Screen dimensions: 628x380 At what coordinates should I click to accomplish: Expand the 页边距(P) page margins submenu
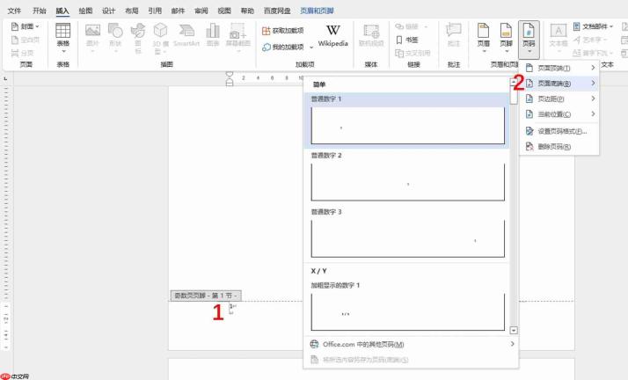(x=559, y=99)
